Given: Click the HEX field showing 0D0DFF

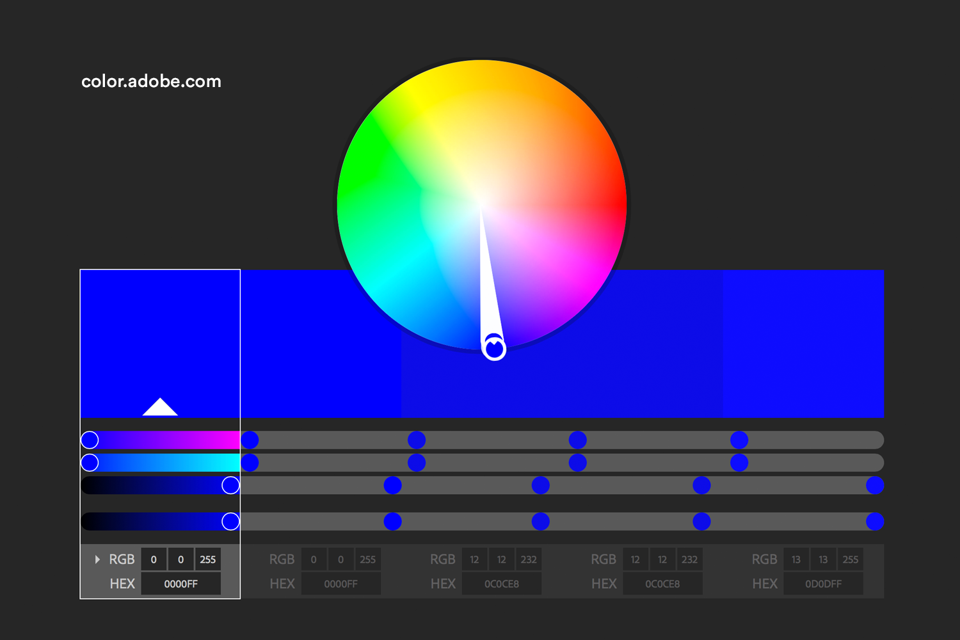Looking at the screenshot, I should click(823, 584).
